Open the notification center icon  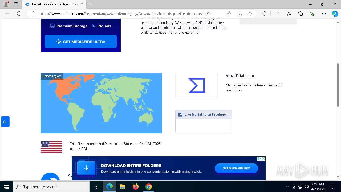coord(332,187)
